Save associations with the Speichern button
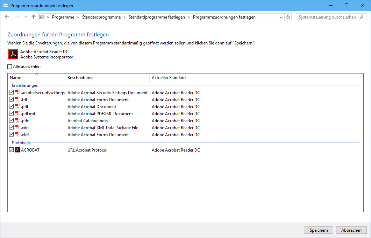Image resolution: width=371 pixels, height=238 pixels. tap(319, 230)
